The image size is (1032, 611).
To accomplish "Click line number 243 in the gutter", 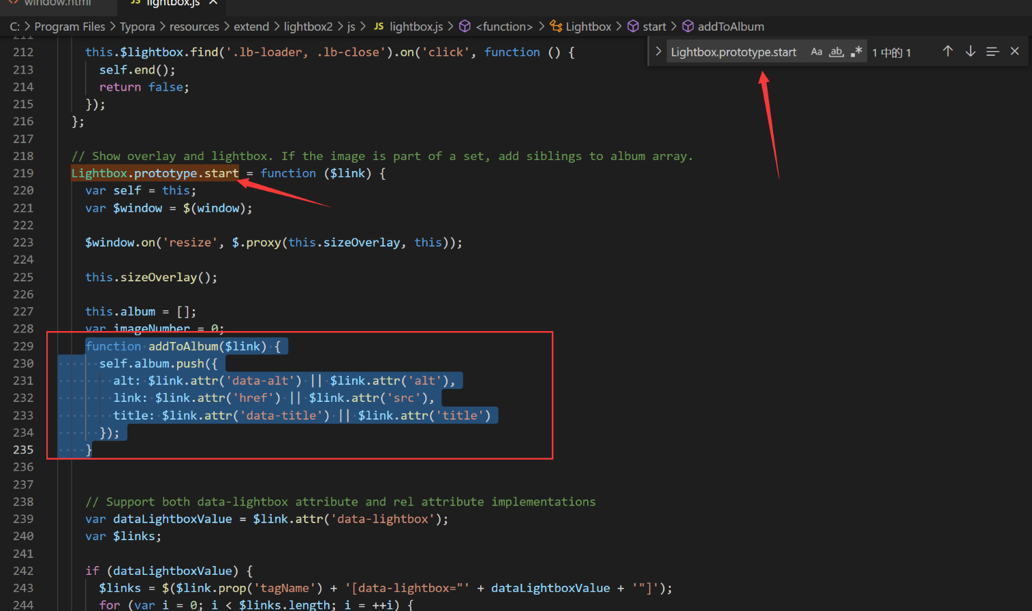I will coord(23,588).
